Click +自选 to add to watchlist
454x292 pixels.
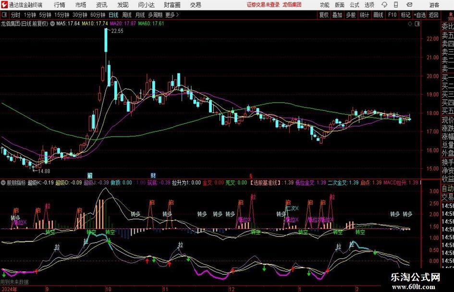(420, 15)
